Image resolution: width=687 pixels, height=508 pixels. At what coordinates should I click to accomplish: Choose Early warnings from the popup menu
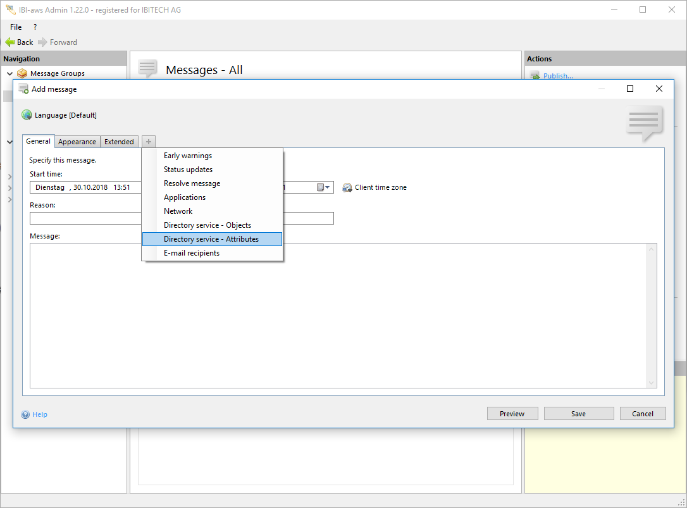click(188, 156)
